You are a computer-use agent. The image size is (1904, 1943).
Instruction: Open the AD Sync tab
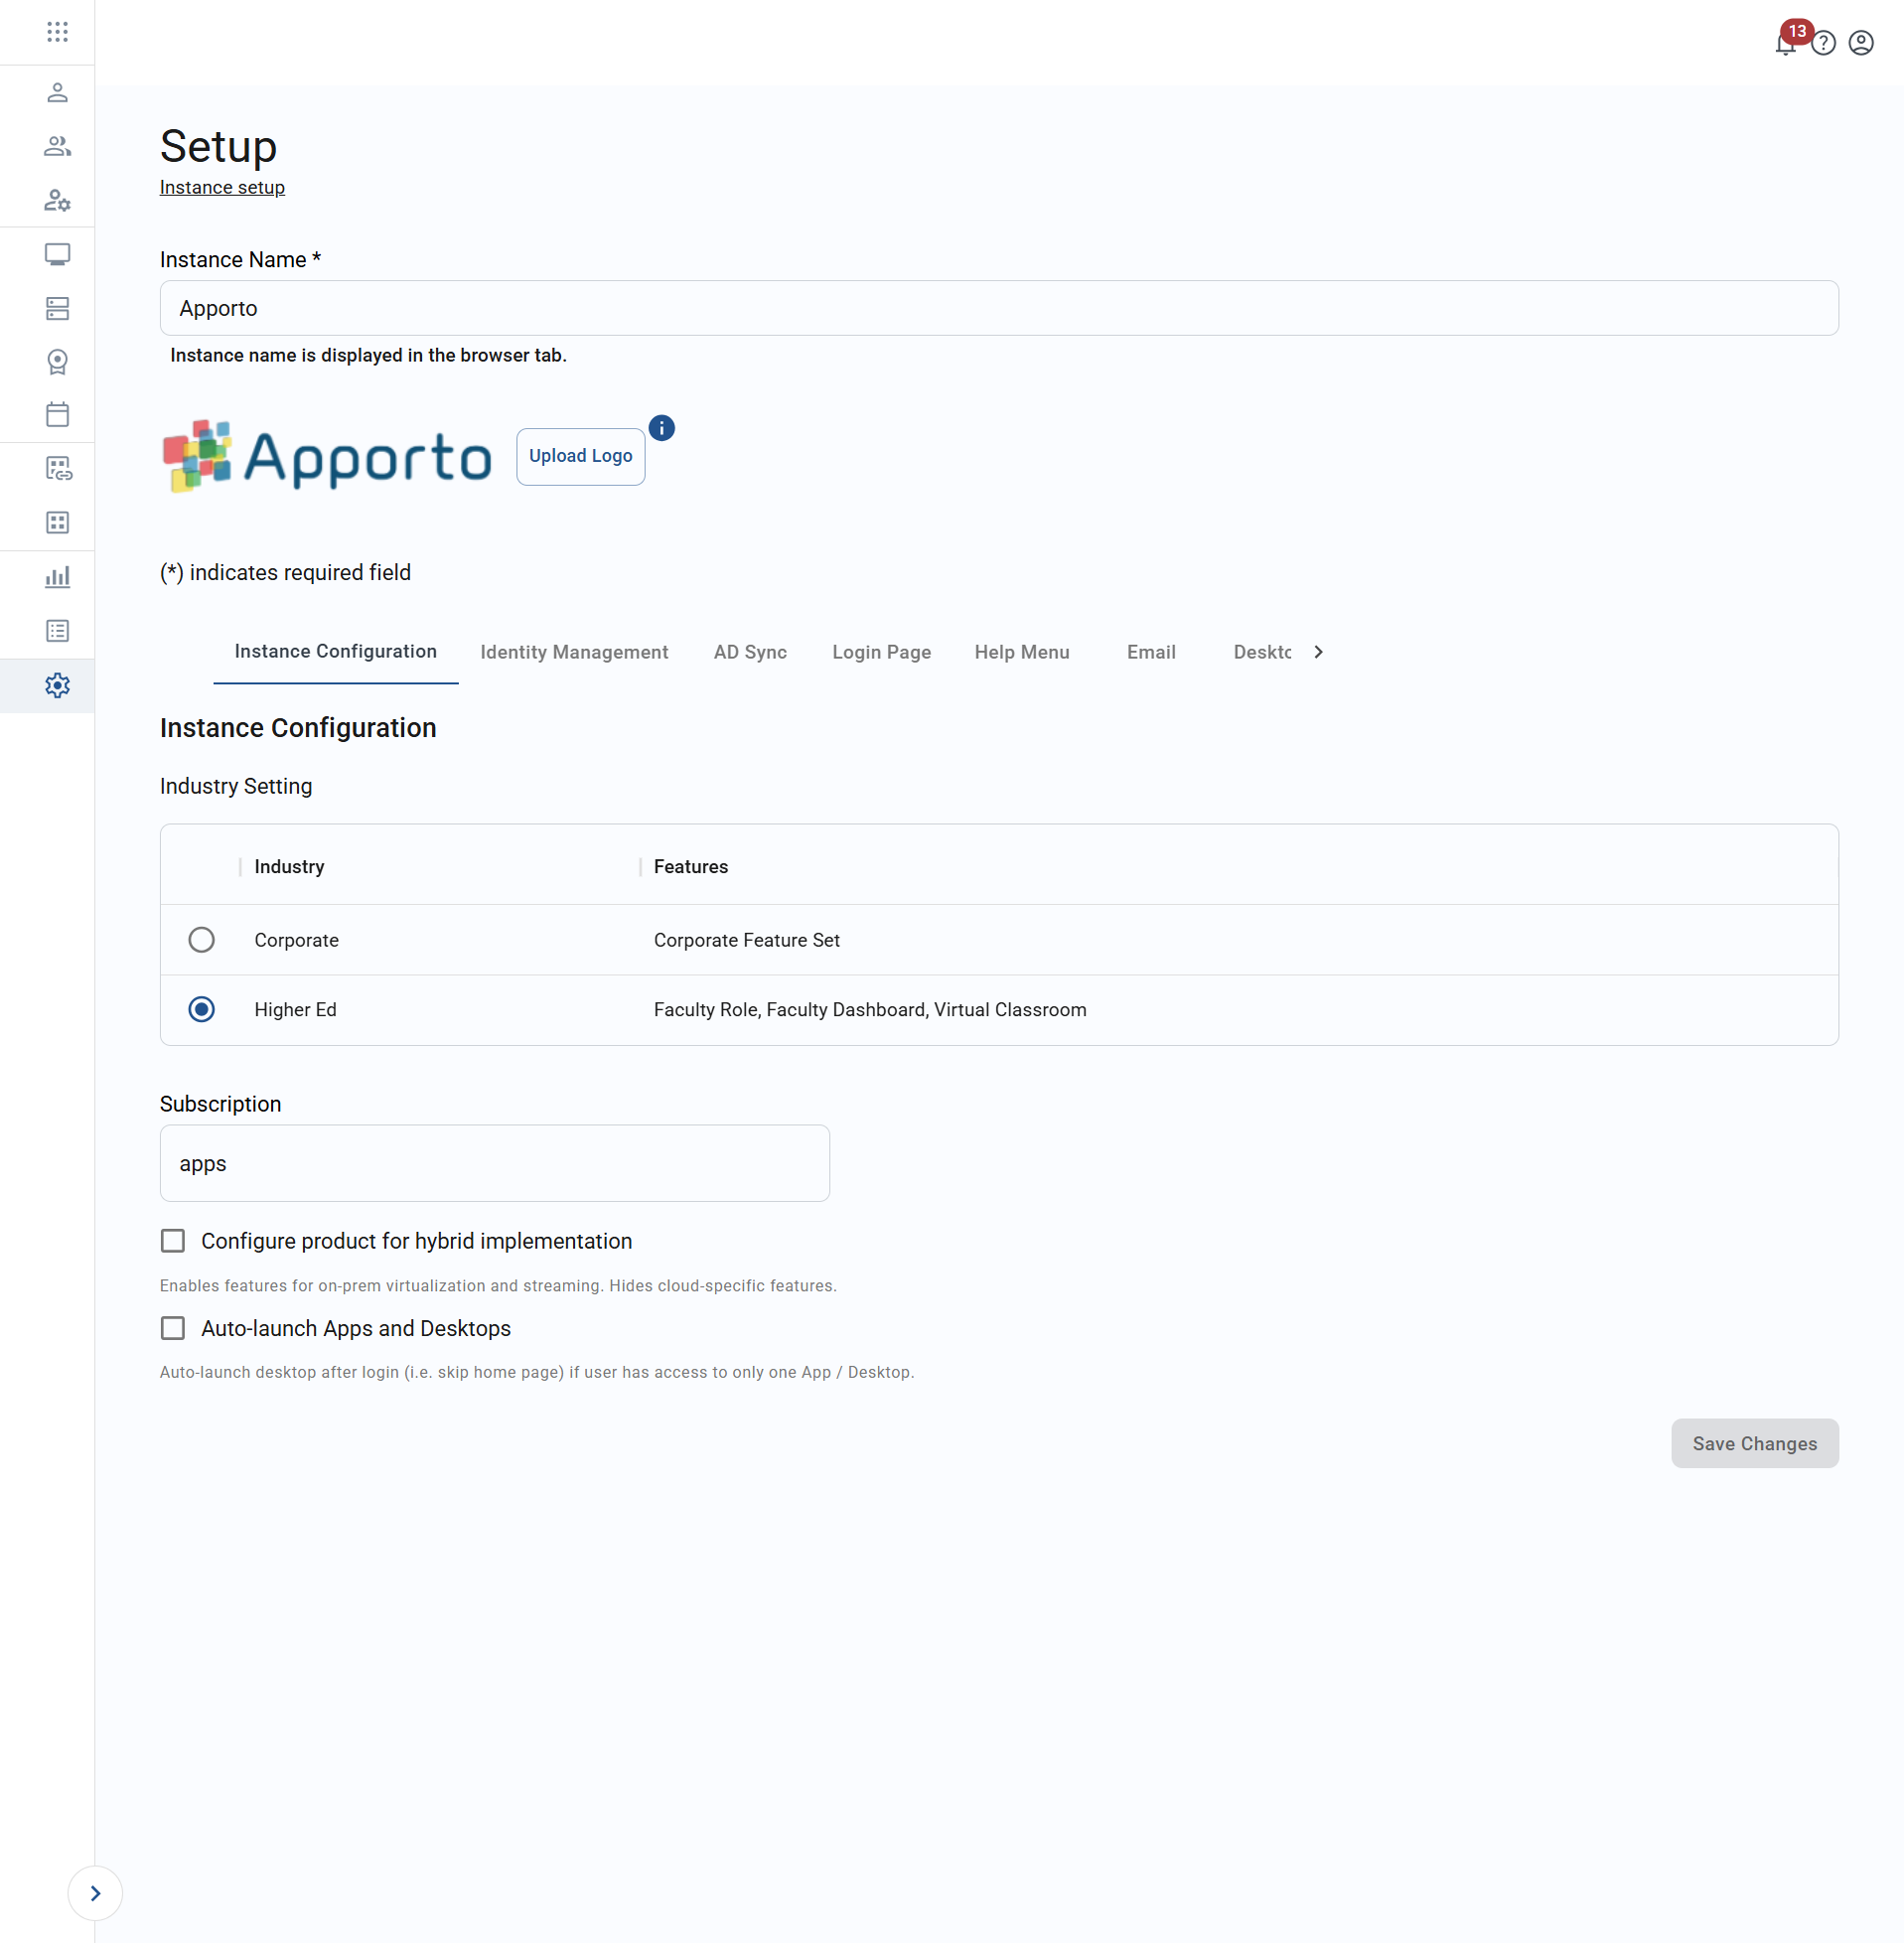(x=750, y=651)
